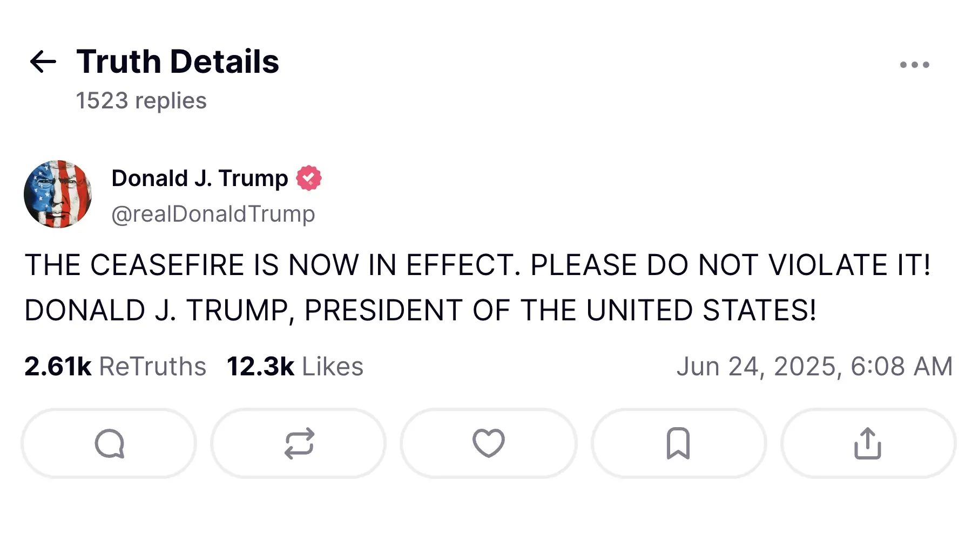This screenshot has width=972, height=535.
Task: Toggle ReTruth on this post
Action: click(x=298, y=443)
